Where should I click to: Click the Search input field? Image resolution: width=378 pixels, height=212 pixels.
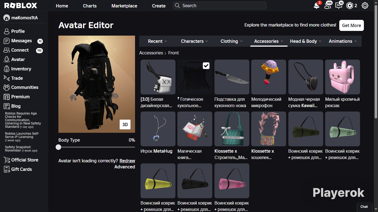(220, 6)
